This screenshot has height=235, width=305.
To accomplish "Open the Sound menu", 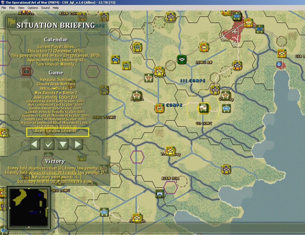I will tap(45, 8).
